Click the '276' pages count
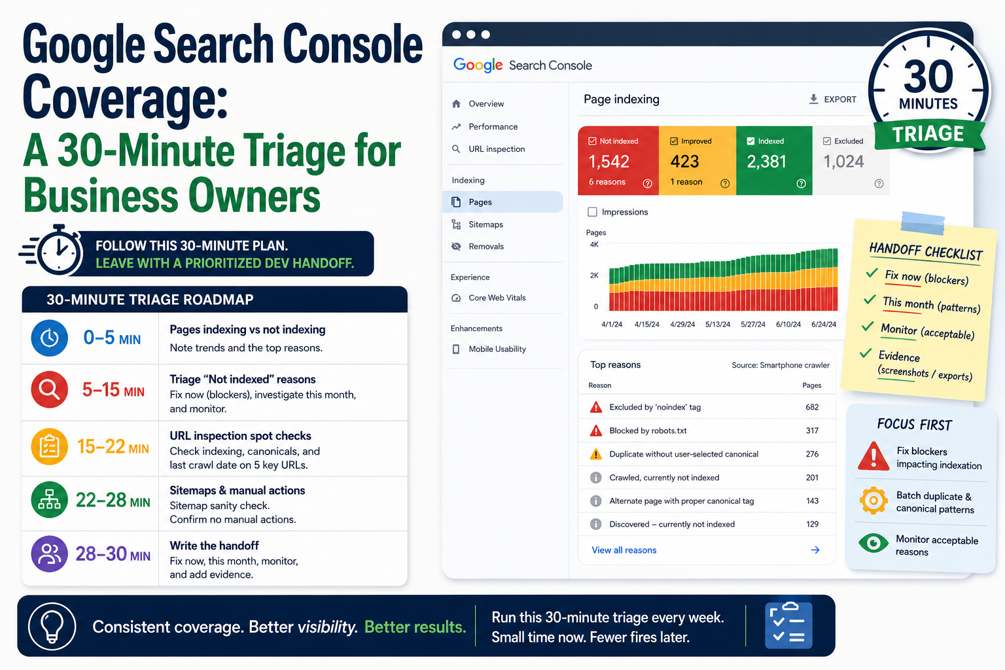Viewport: 1005px width, 670px height. click(812, 454)
